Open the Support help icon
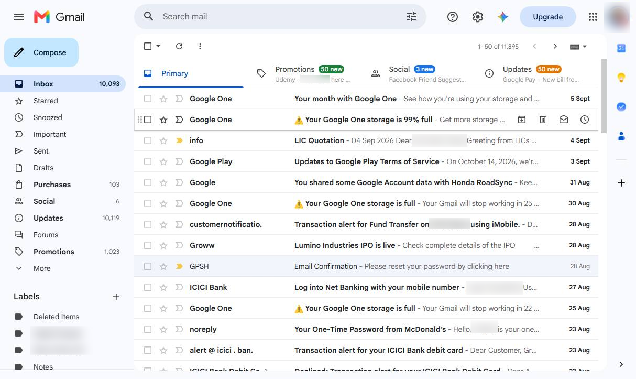This screenshot has height=379, width=636. click(453, 17)
